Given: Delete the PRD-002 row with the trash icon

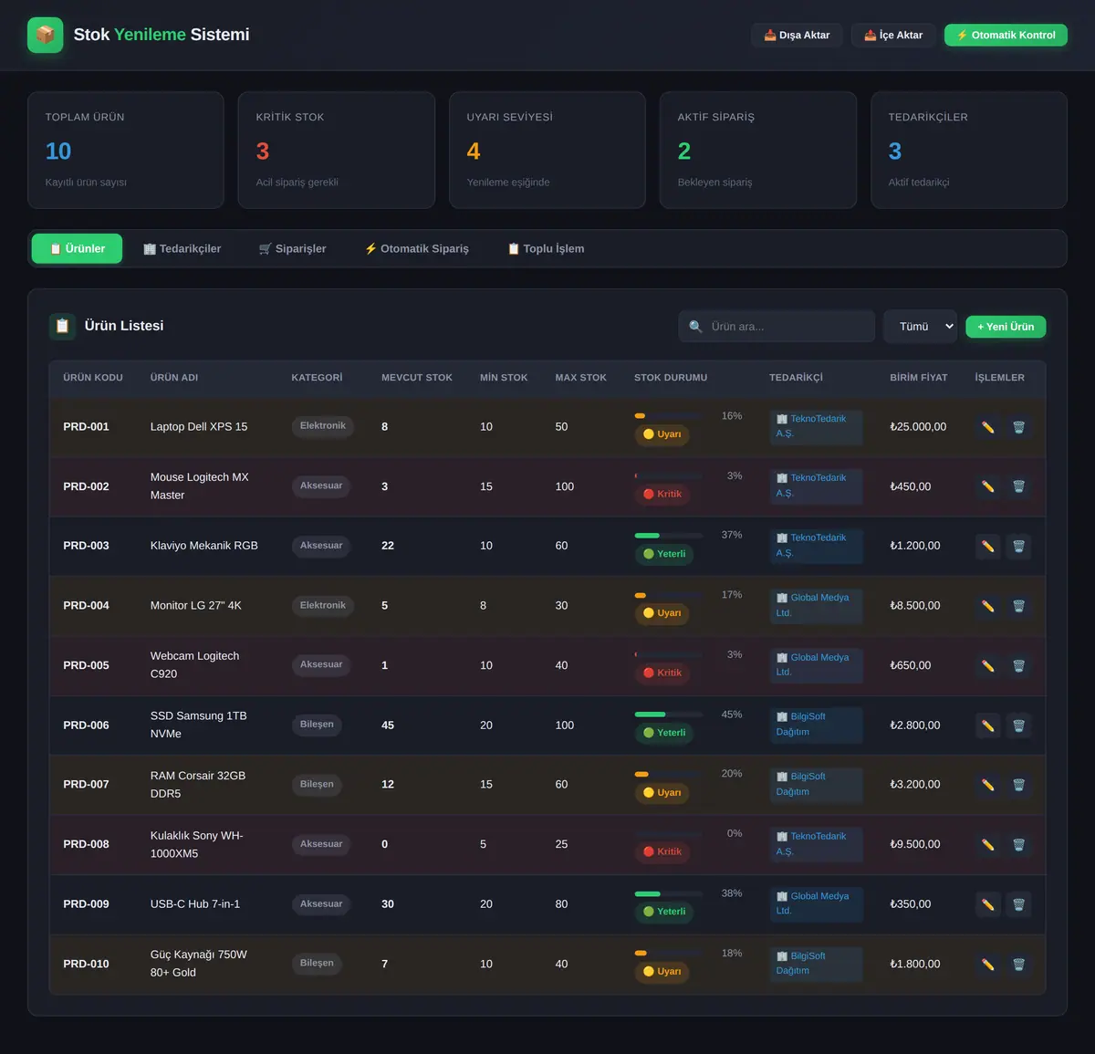Looking at the screenshot, I should tap(1019, 486).
